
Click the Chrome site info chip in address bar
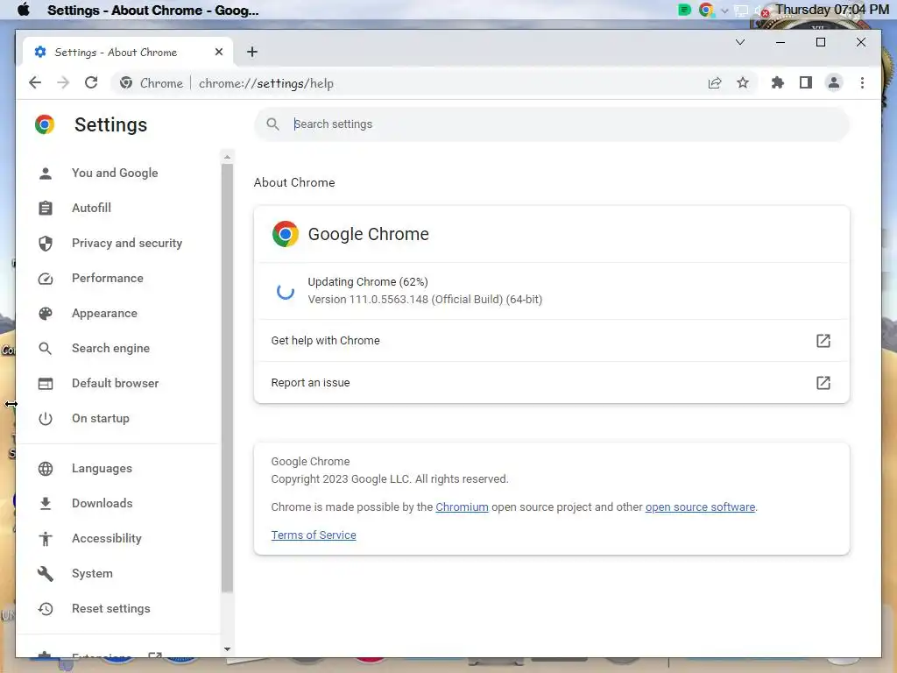(152, 83)
